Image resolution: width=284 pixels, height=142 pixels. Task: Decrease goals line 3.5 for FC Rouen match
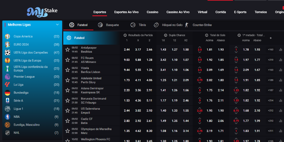[x=200, y=62]
